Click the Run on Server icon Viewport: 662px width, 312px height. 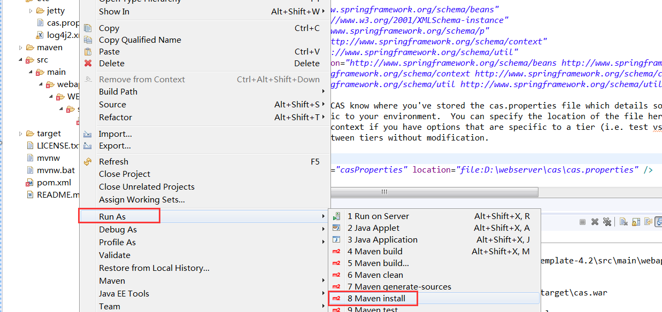(x=336, y=216)
